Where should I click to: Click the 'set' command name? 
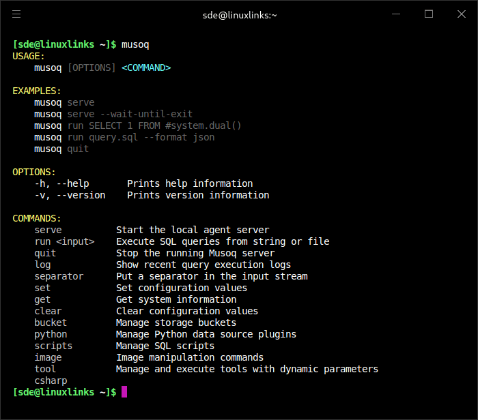pos(42,288)
